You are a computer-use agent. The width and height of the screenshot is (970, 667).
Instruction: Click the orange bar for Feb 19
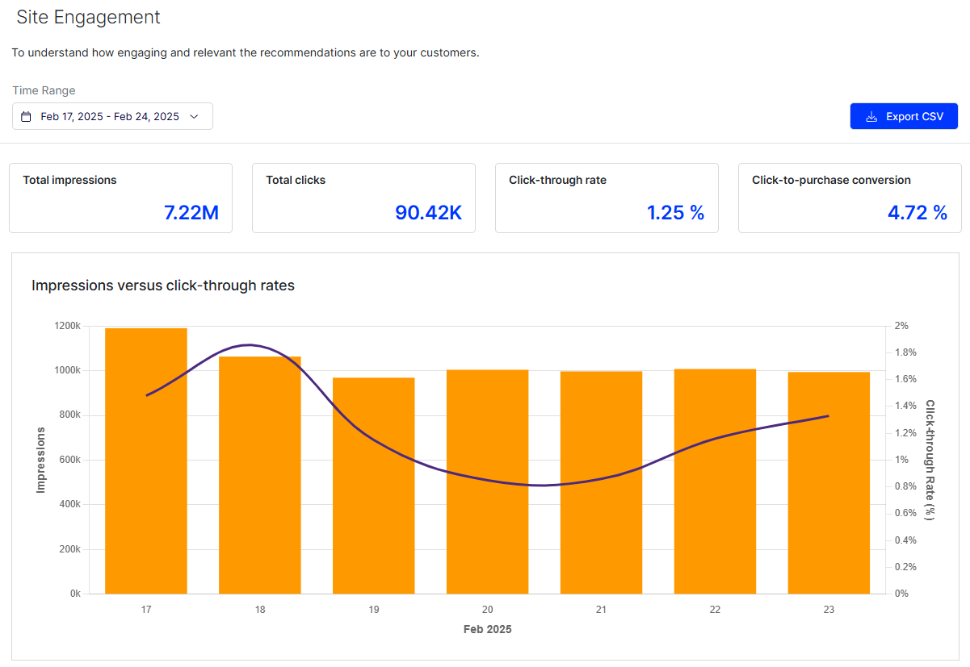pos(374,486)
